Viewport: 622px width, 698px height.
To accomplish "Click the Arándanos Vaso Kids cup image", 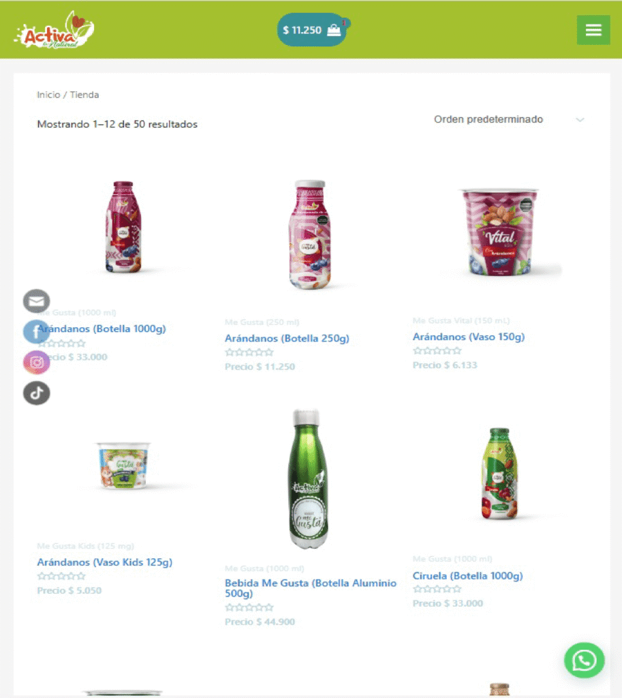I will point(123,466).
